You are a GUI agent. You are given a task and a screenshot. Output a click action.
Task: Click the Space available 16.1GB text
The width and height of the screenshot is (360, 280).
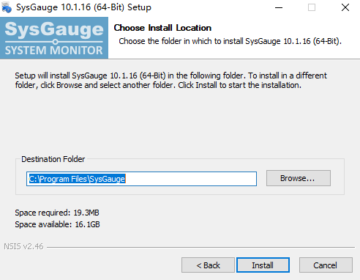point(57,224)
